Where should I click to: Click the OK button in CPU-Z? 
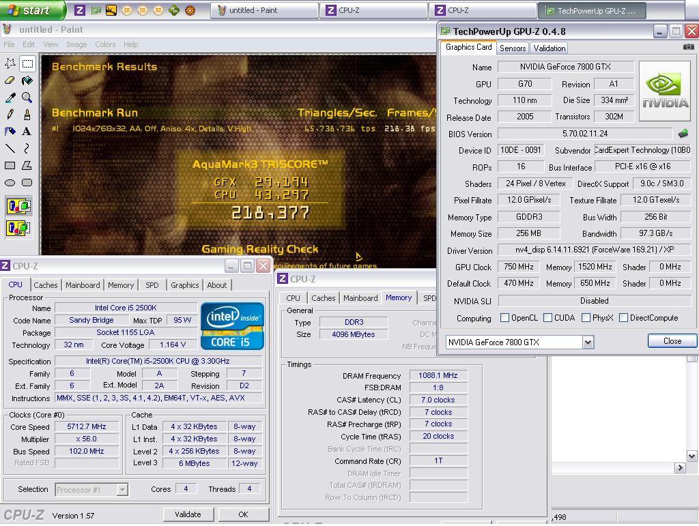[x=243, y=514]
